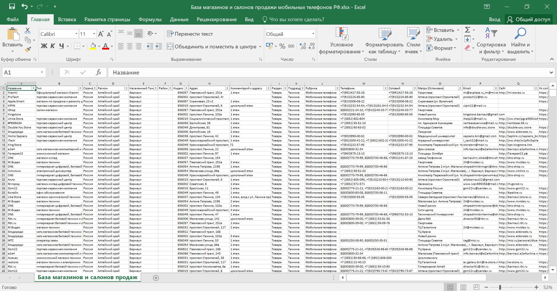This screenshot has width=557, height=291.
Task: Click Increase Indent icon
Action: click(x=159, y=46)
